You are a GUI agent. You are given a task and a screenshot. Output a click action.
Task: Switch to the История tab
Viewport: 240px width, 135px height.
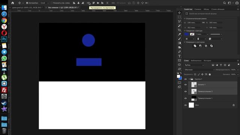pyautogui.click(x=207, y=61)
